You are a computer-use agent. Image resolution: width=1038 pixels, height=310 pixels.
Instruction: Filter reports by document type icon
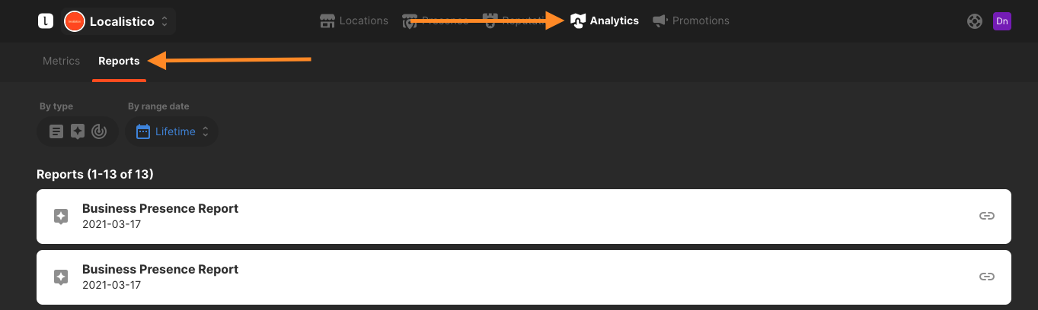(56, 131)
